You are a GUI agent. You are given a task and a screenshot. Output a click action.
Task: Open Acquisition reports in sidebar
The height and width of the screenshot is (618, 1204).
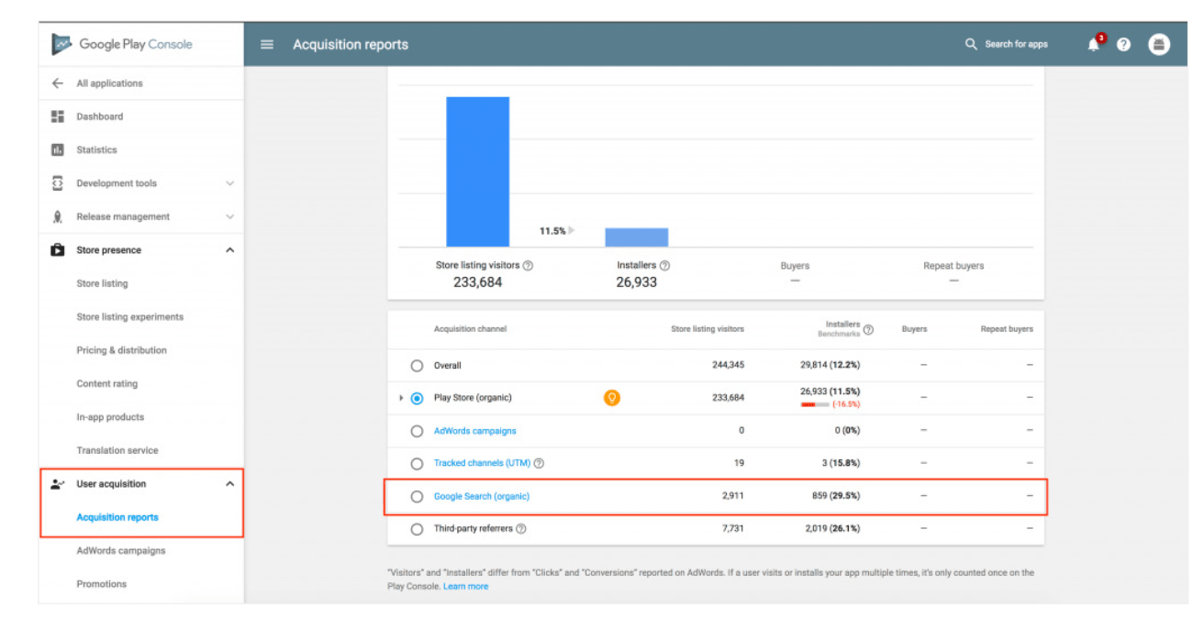click(117, 517)
